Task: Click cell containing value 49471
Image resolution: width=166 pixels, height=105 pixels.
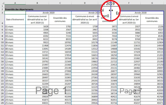Action: pyautogui.click(x=152, y=103)
